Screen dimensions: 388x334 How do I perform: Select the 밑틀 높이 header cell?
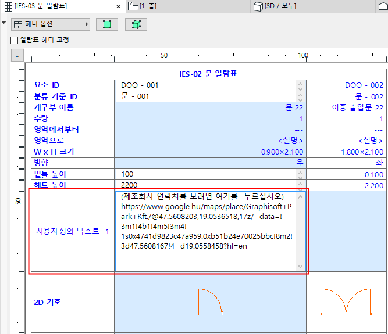tap(73, 174)
